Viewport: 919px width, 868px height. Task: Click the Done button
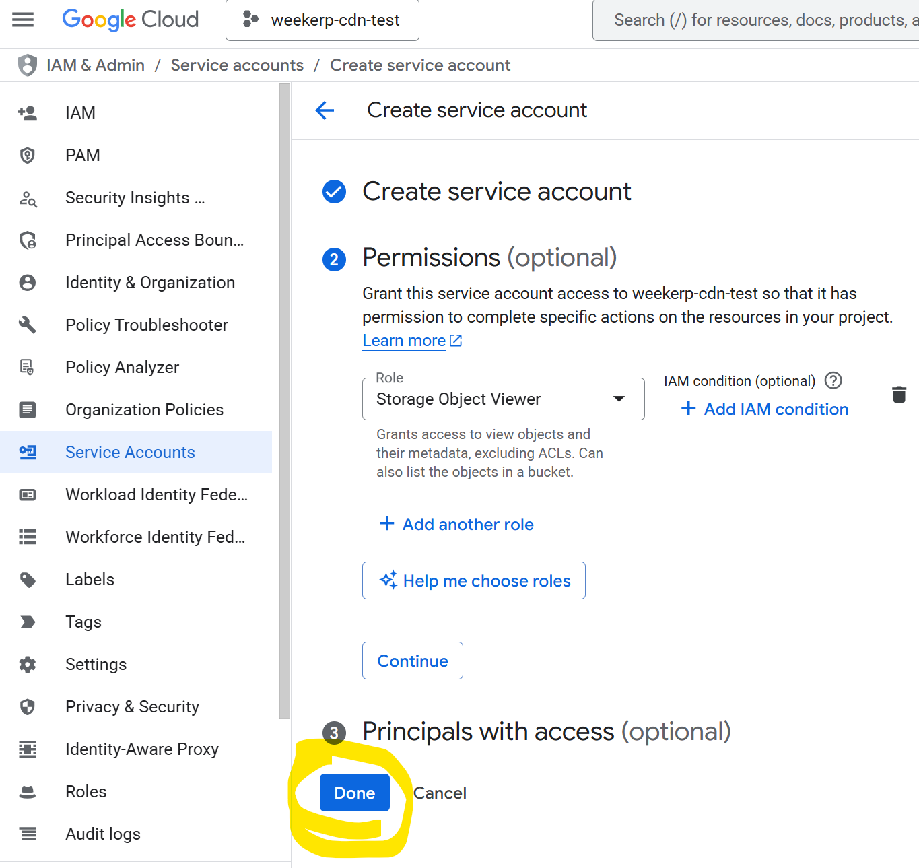point(355,793)
